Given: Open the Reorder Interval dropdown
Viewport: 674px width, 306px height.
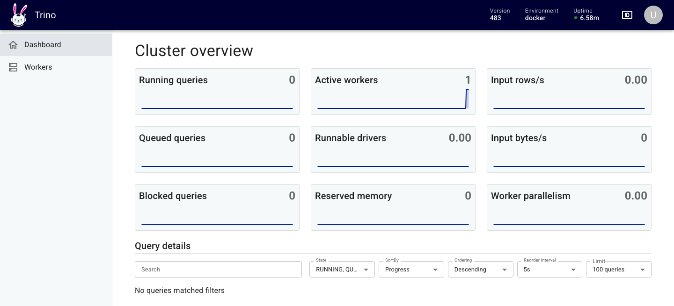Looking at the screenshot, I should coord(549,269).
